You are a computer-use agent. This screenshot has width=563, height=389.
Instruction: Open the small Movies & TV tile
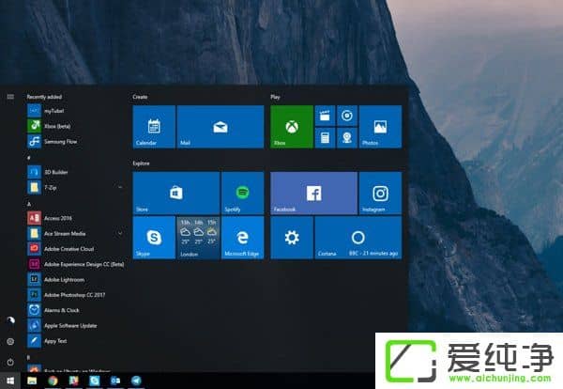click(x=325, y=116)
